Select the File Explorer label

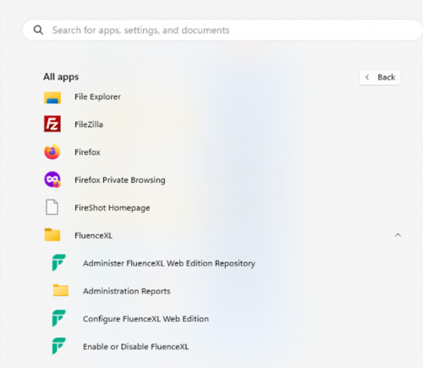pos(97,96)
